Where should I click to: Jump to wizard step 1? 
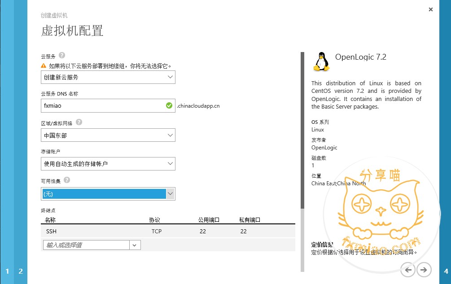coord(7,271)
